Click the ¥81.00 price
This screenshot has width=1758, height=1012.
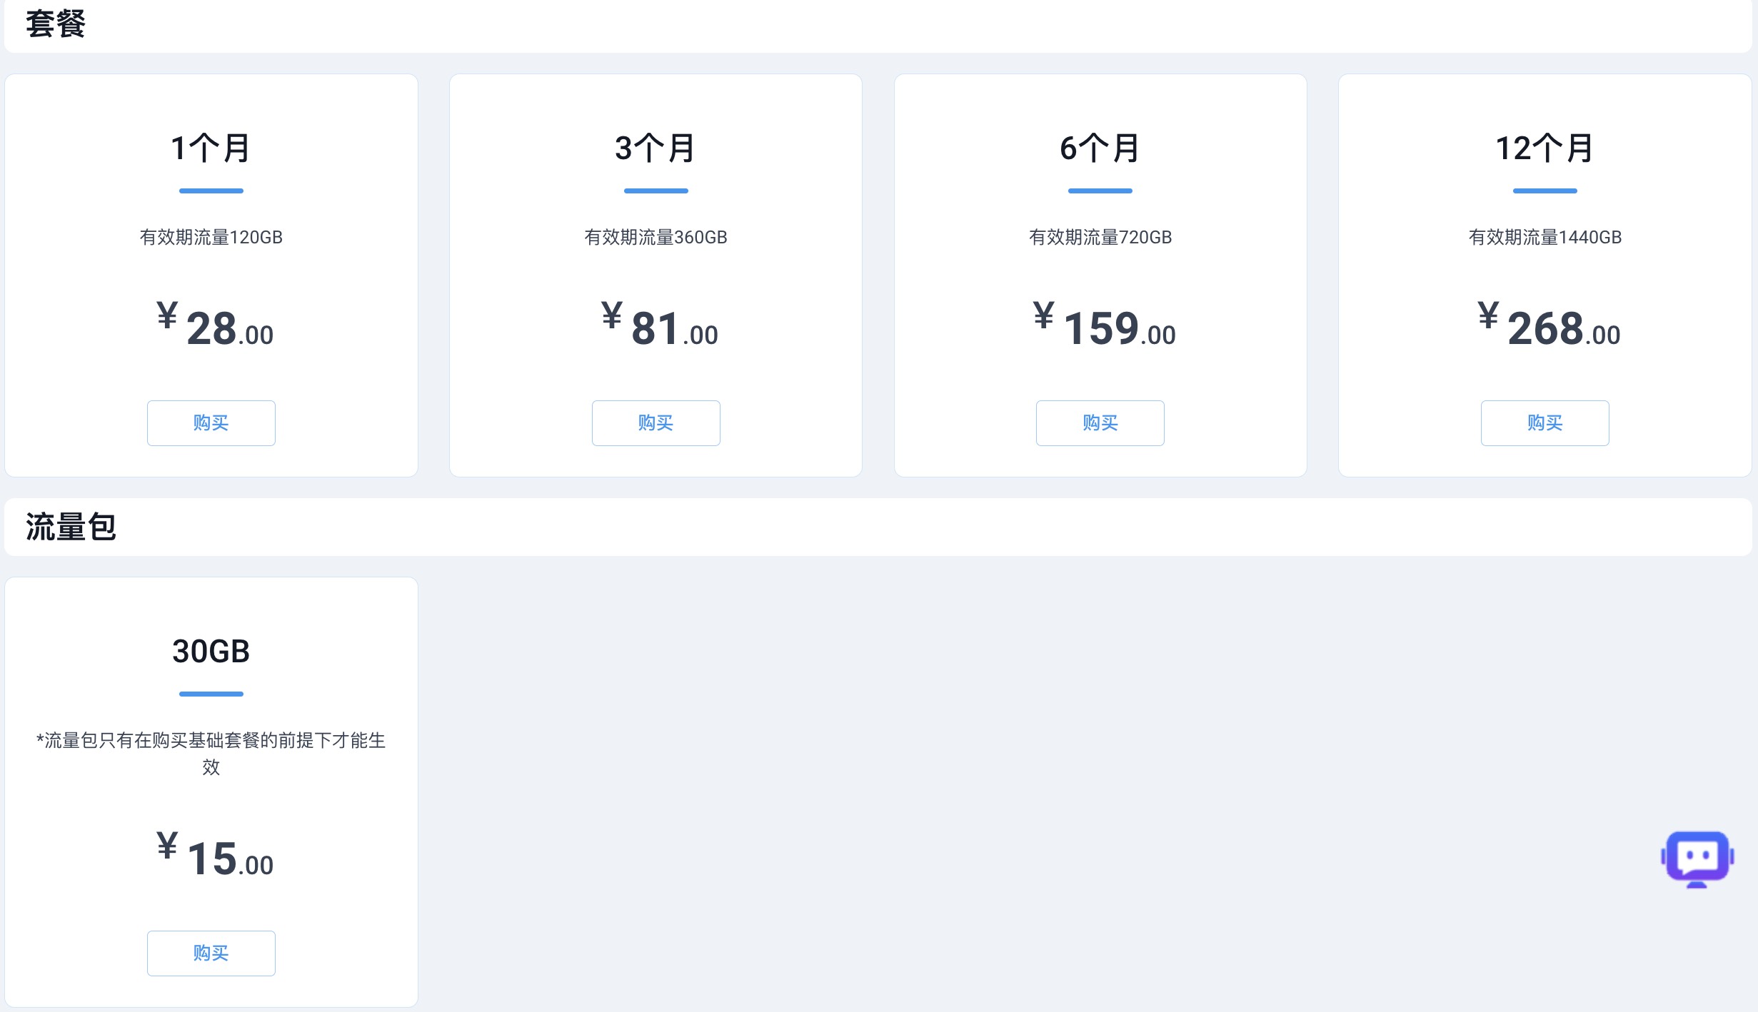660,328
